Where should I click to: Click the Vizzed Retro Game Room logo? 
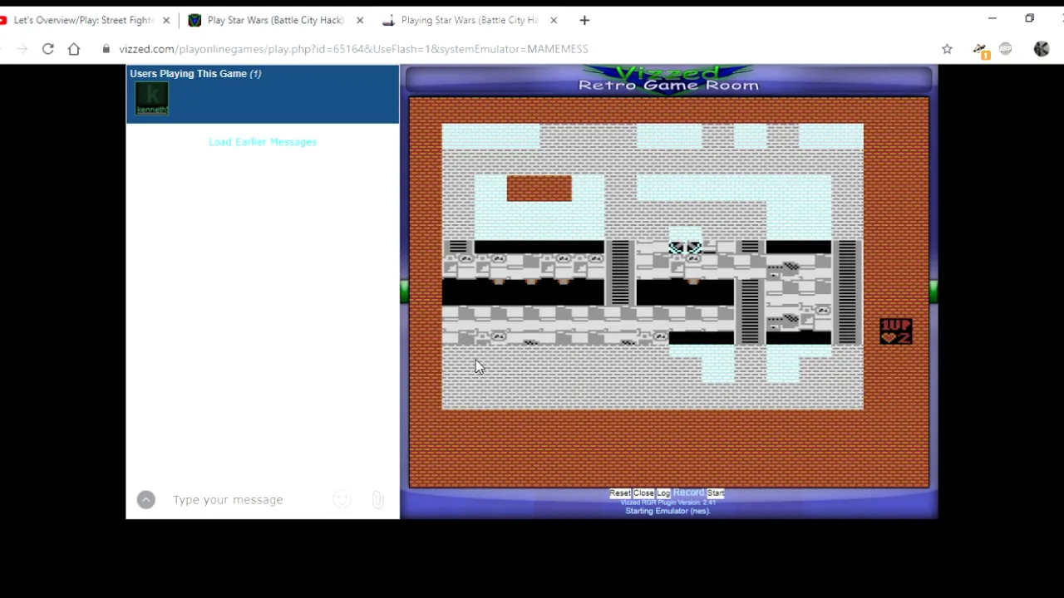click(668, 79)
